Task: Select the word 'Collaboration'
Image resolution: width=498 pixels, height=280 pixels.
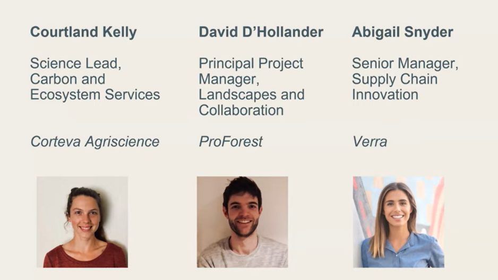Action: click(x=241, y=110)
